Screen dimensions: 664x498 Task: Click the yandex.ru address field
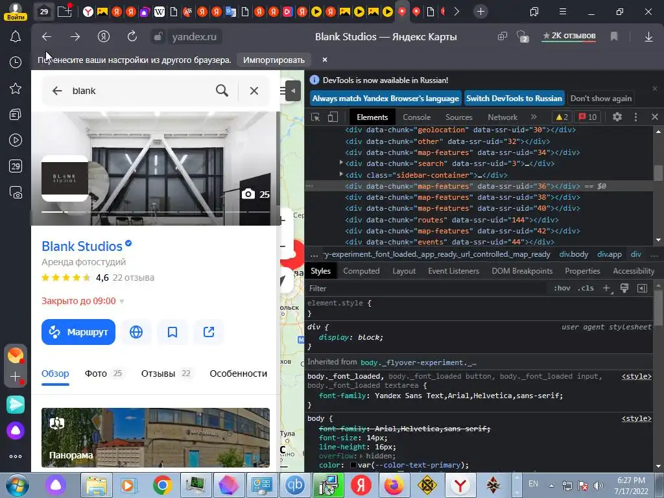click(x=194, y=37)
